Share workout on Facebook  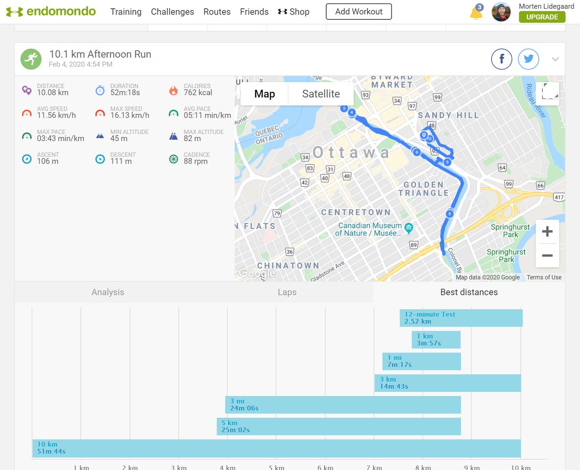coord(502,59)
